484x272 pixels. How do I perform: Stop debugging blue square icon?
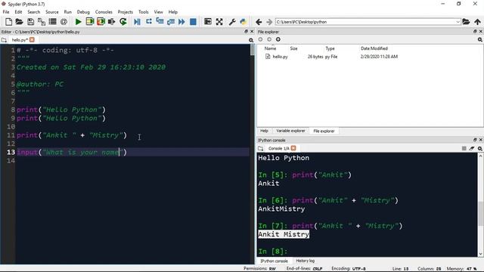point(194,22)
